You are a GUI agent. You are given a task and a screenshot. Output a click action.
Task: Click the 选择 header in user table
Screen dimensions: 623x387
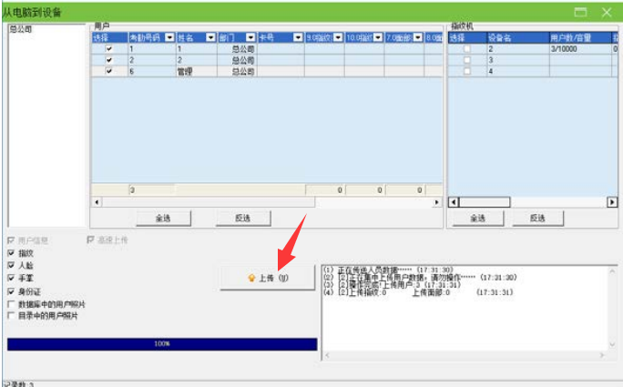pos(109,37)
